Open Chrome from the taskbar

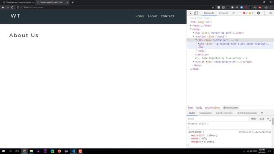click(x=24, y=151)
